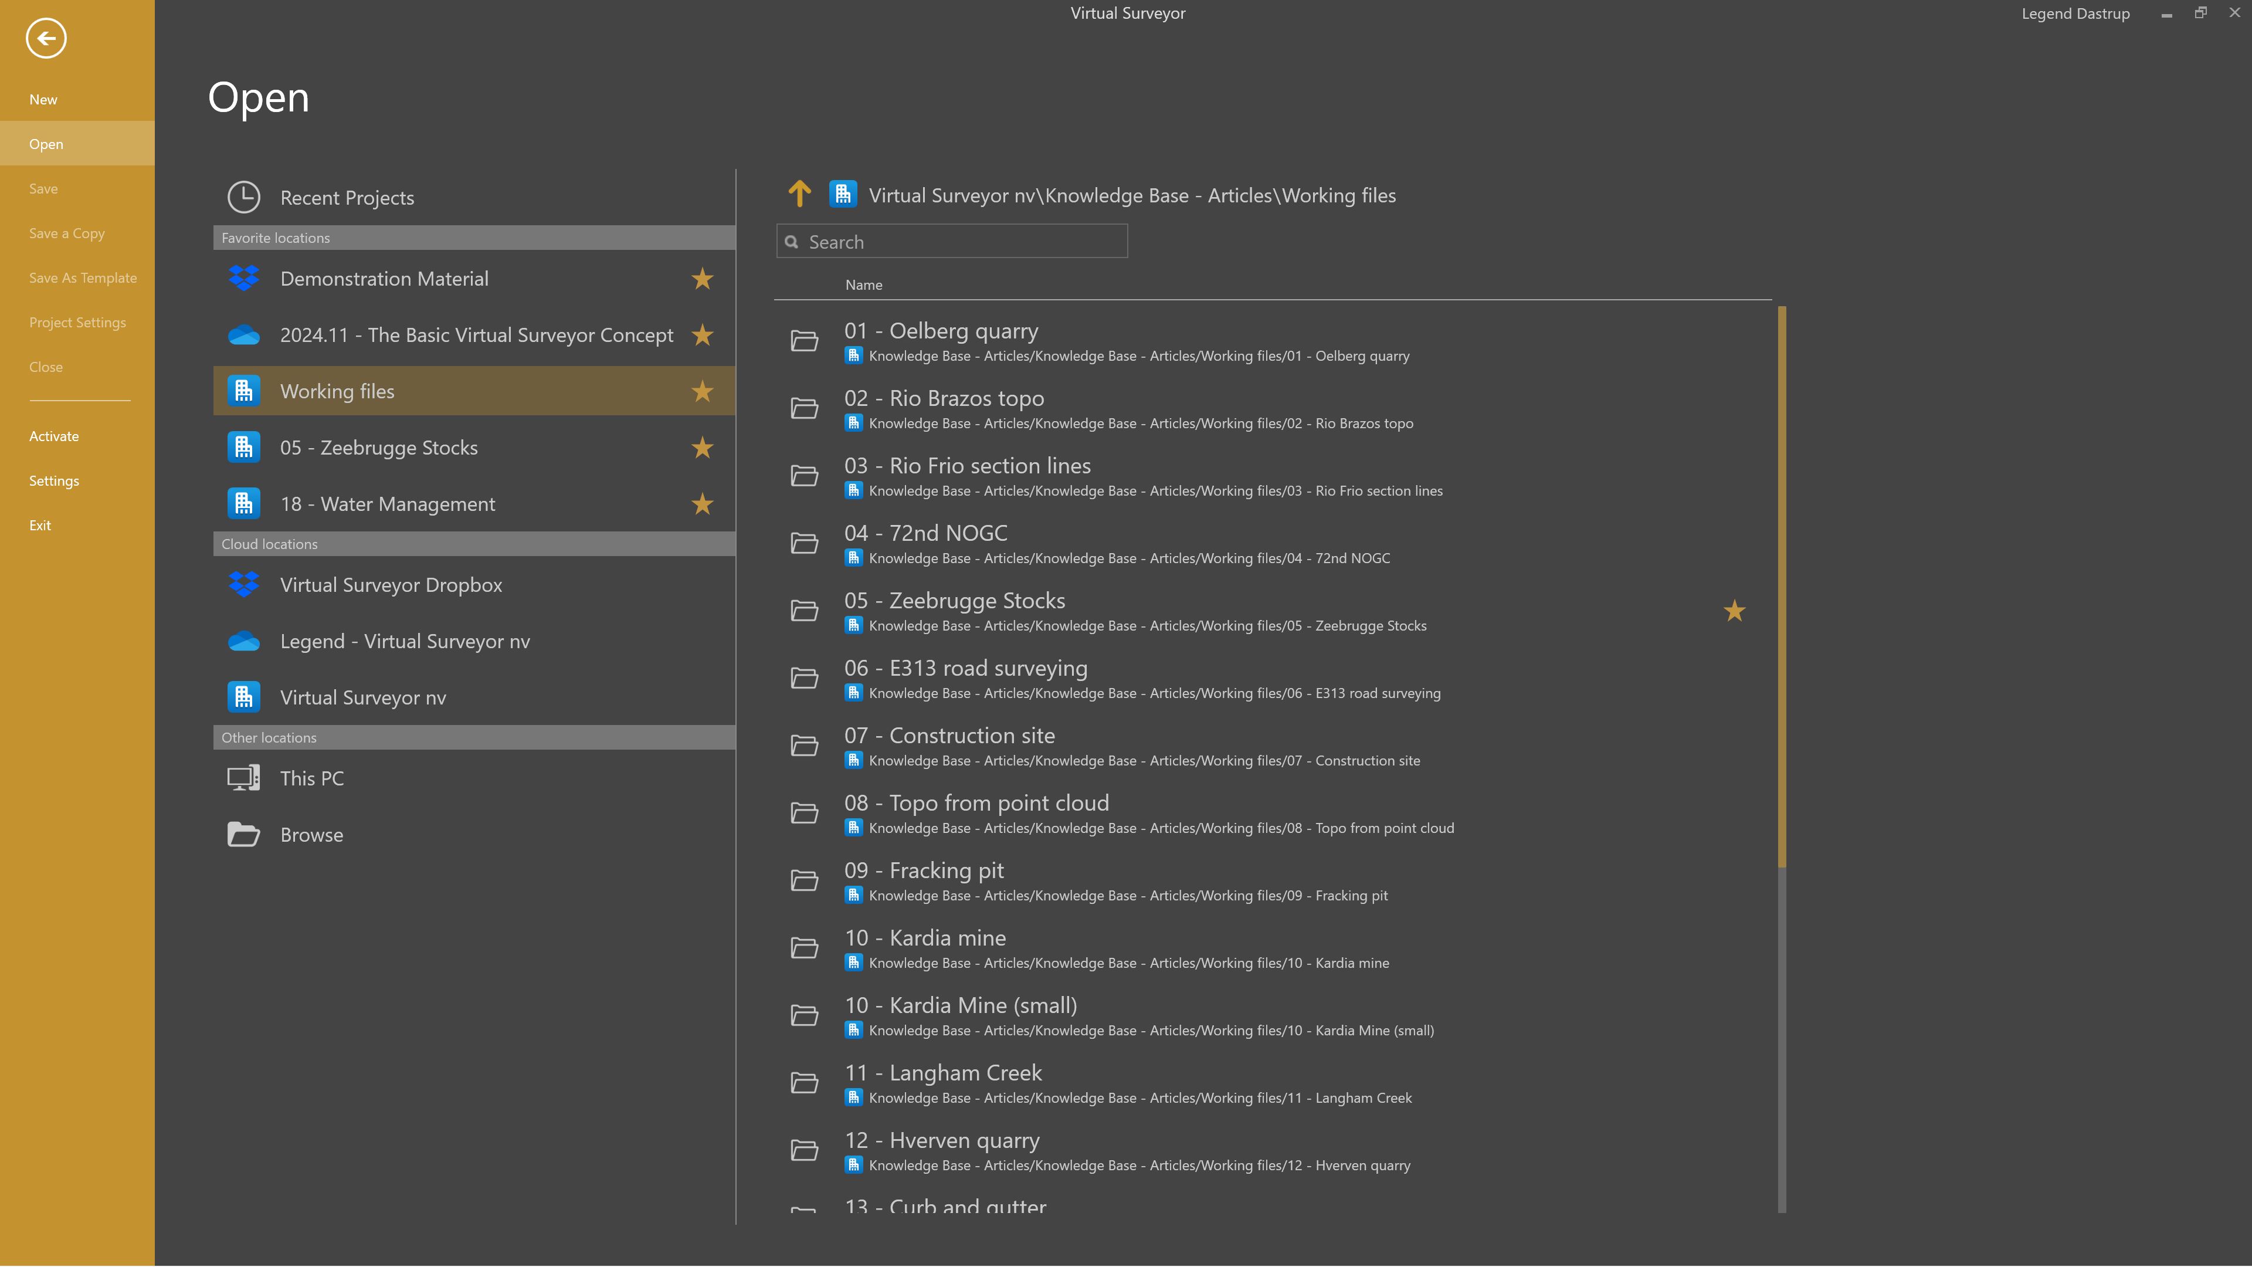Click Activate in the sidebar
2252x1267 pixels.
coord(54,435)
